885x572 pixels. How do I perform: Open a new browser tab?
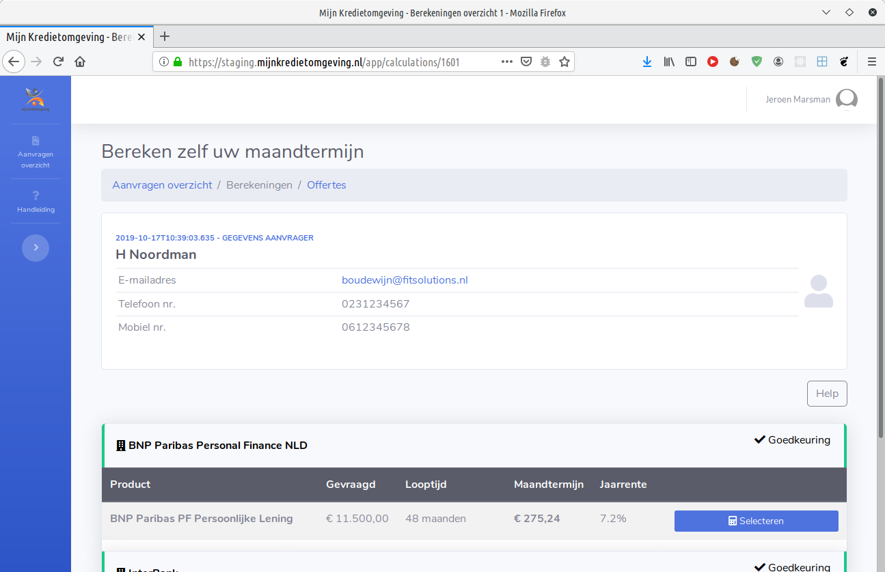pos(165,36)
